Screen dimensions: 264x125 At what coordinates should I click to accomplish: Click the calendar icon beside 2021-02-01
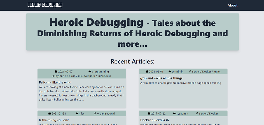coord(147,72)
